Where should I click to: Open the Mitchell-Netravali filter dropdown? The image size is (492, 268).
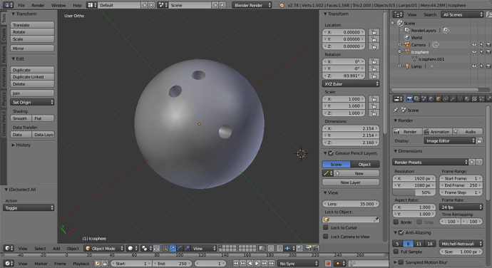pyautogui.click(x=461, y=244)
